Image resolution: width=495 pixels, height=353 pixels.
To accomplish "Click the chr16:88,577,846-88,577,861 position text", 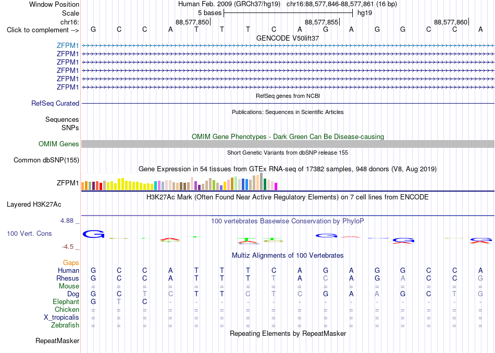I will pyautogui.click(x=342, y=4).
